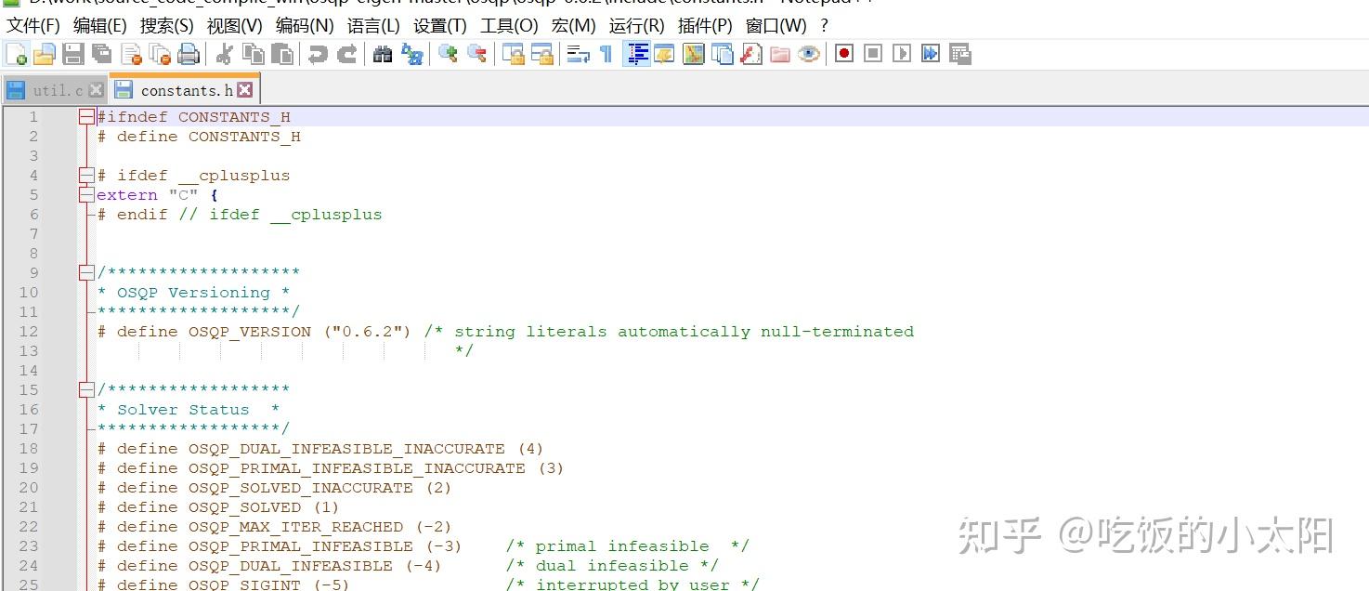Open the 运行(R) menu
This screenshot has width=1369, height=591.
[639, 25]
